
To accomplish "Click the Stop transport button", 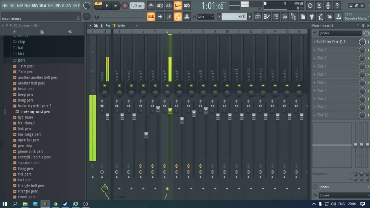I will 116,5.
